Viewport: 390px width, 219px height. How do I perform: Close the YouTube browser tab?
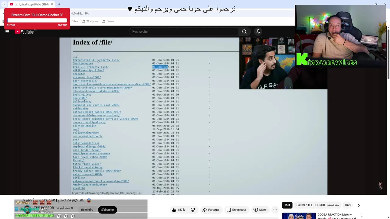pos(52,4)
